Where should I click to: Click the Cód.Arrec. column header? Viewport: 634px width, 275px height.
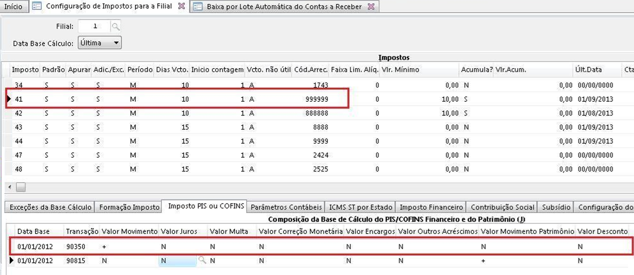311,70
